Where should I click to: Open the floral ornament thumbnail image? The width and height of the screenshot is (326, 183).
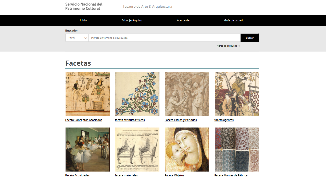(x=137, y=94)
